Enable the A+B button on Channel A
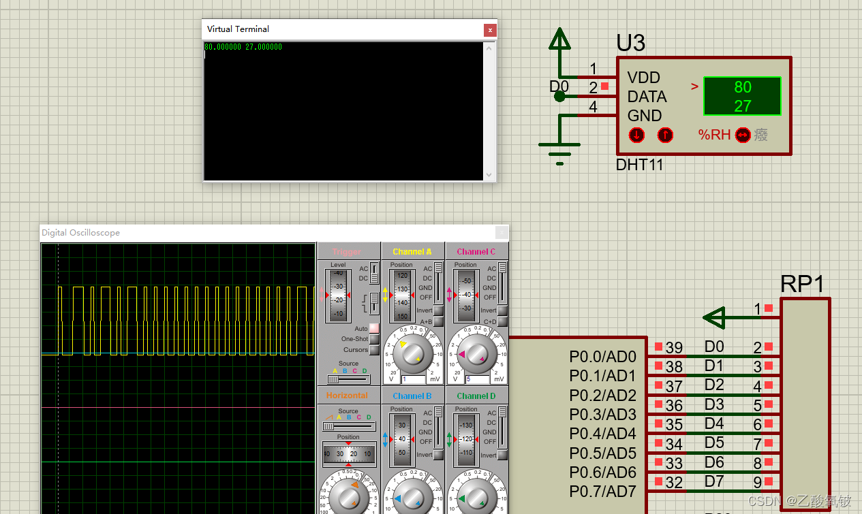This screenshot has height=514, width=862. 438,321
